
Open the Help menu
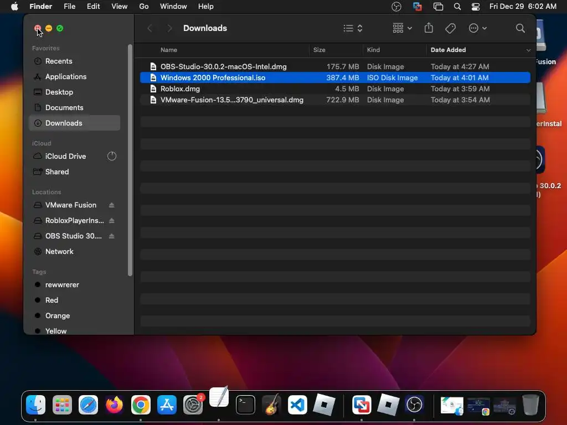pyautogui.click(x=206, y=7)
